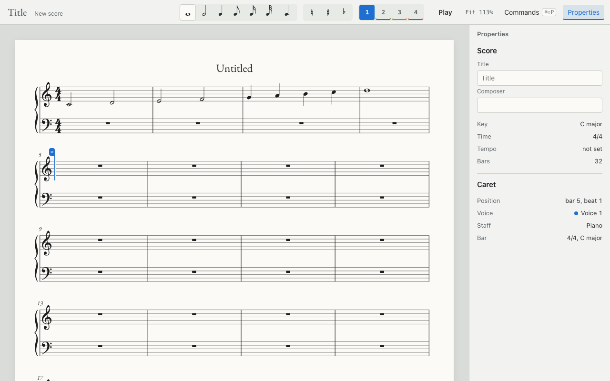Switch to voice 2
The image size is (610, 381).
(383, 12)
